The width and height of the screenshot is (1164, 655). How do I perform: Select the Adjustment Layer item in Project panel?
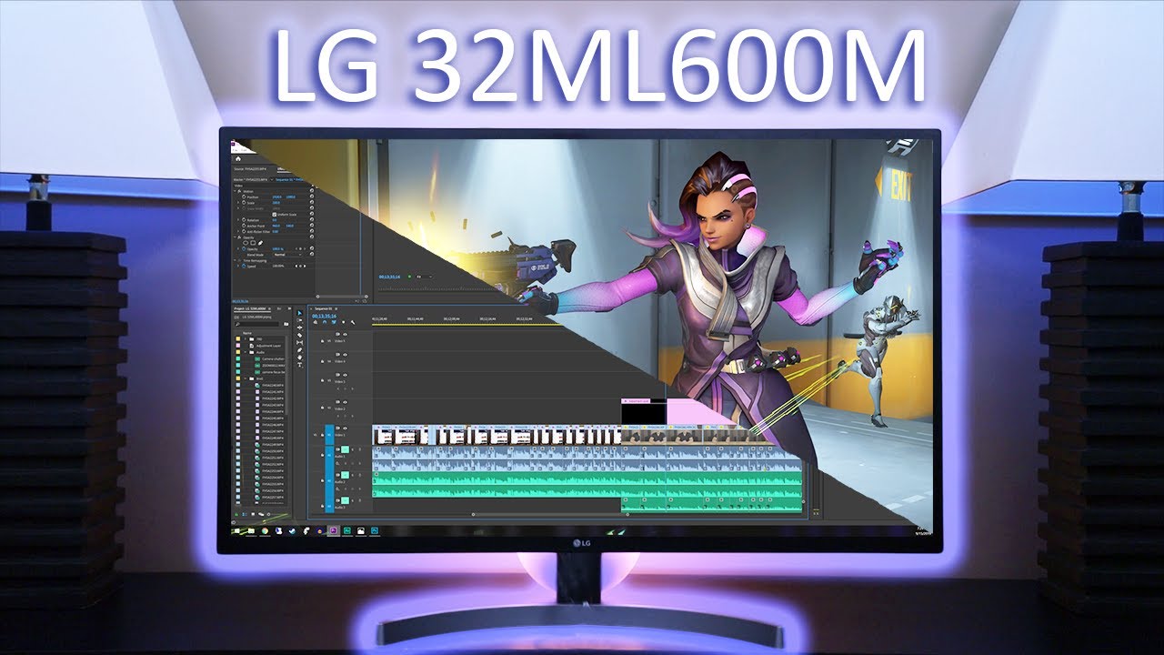click(x=268, y=346)
